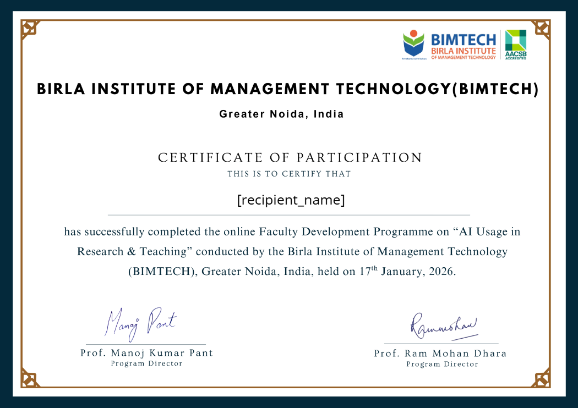The image size is (578, 408).
Task: Select the "Certificate of Participation" title
Action: 290,158
